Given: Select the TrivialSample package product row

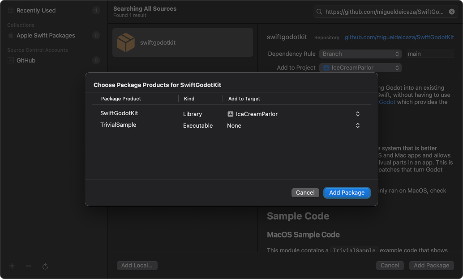Looking at the screenshot, I should point(231,125).
